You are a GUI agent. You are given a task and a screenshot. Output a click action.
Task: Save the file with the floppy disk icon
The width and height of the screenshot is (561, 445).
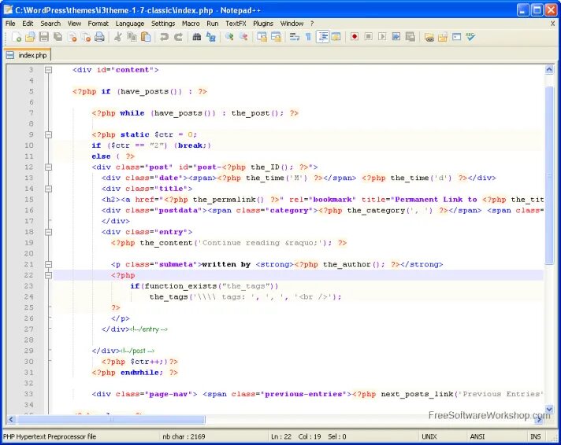[x=44, y=37]
